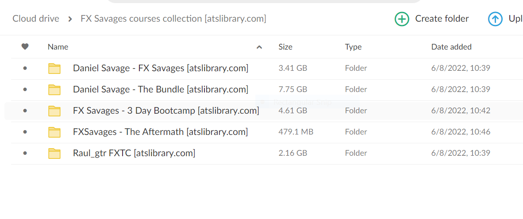The width and height of the screenshot is (523, 219).
Task: Click folder icon for Daniel Savage - The Bundle
Action: (54, 90)
